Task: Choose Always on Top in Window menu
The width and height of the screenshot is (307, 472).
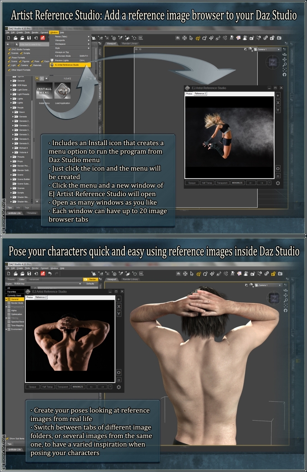Action: coord(71,52)
